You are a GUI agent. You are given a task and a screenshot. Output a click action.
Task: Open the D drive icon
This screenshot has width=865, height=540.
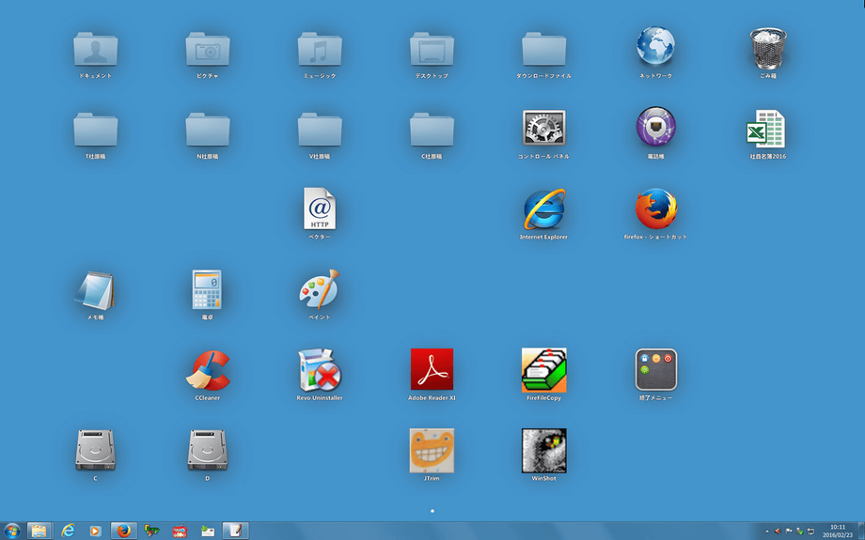click(x=208, y=450)
